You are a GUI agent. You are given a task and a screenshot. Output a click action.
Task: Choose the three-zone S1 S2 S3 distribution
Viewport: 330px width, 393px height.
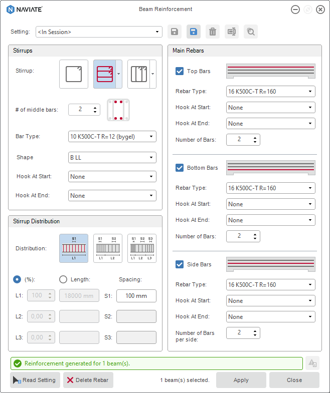click(x=141, y=248)
